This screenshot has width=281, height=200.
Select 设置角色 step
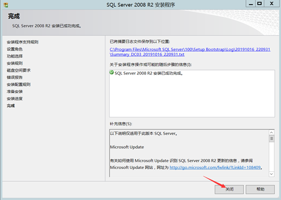[x=15, y=49]
